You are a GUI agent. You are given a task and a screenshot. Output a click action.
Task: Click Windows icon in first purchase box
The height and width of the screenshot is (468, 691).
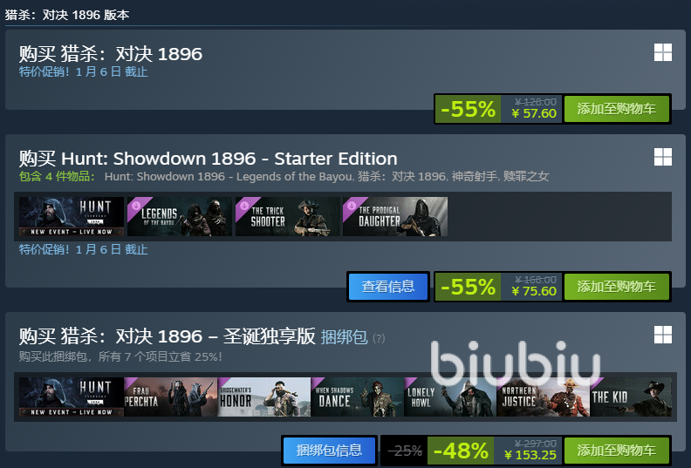(663, 52)
